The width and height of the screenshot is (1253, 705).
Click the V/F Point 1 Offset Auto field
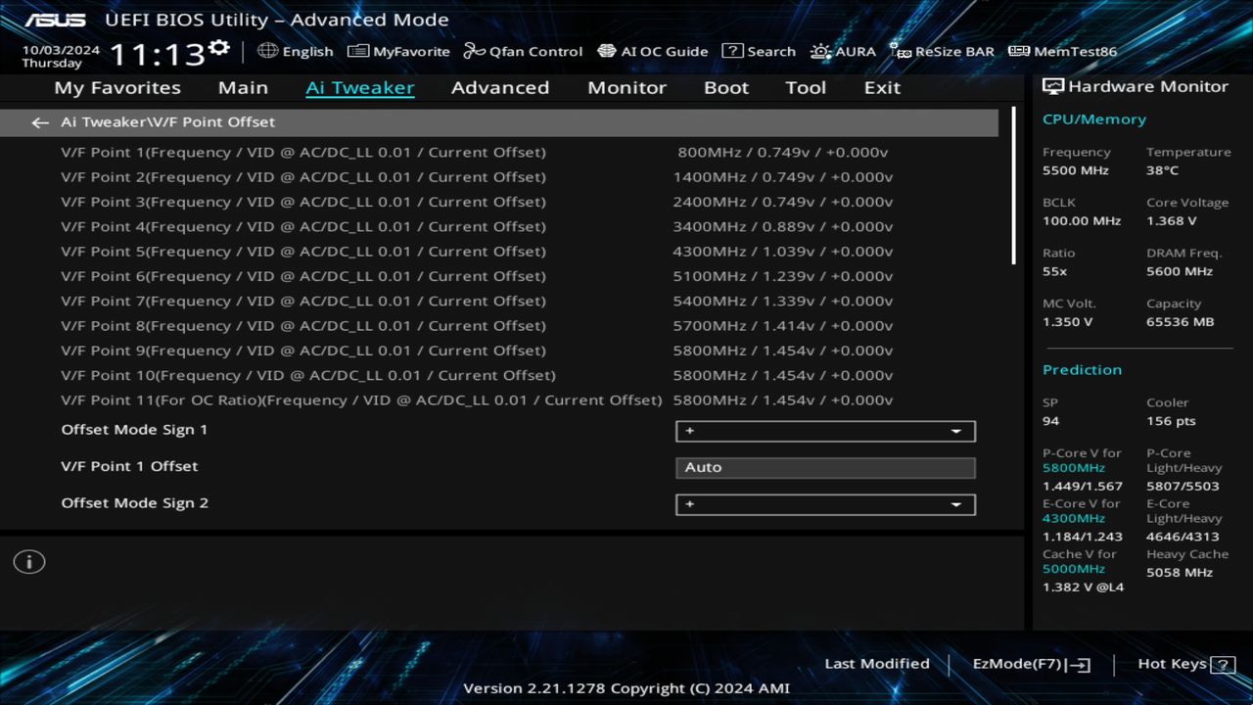(825, 467)
